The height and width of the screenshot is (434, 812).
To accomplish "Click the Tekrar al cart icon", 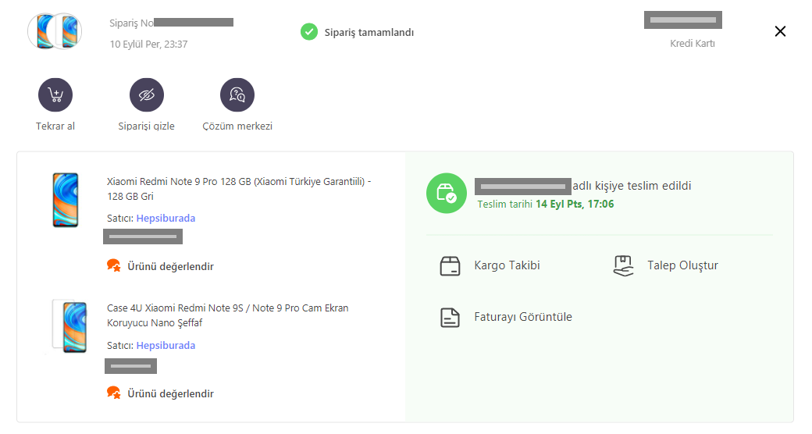I will pyautogui.click(x=55, y=94).
